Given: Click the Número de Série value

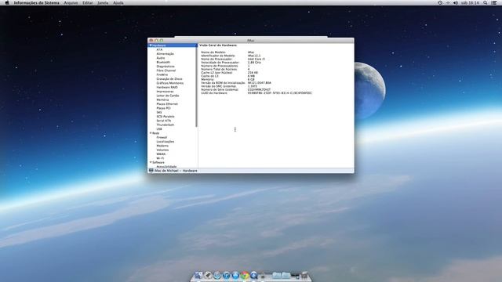Looking at the screenshot, I should pos(259,90).
